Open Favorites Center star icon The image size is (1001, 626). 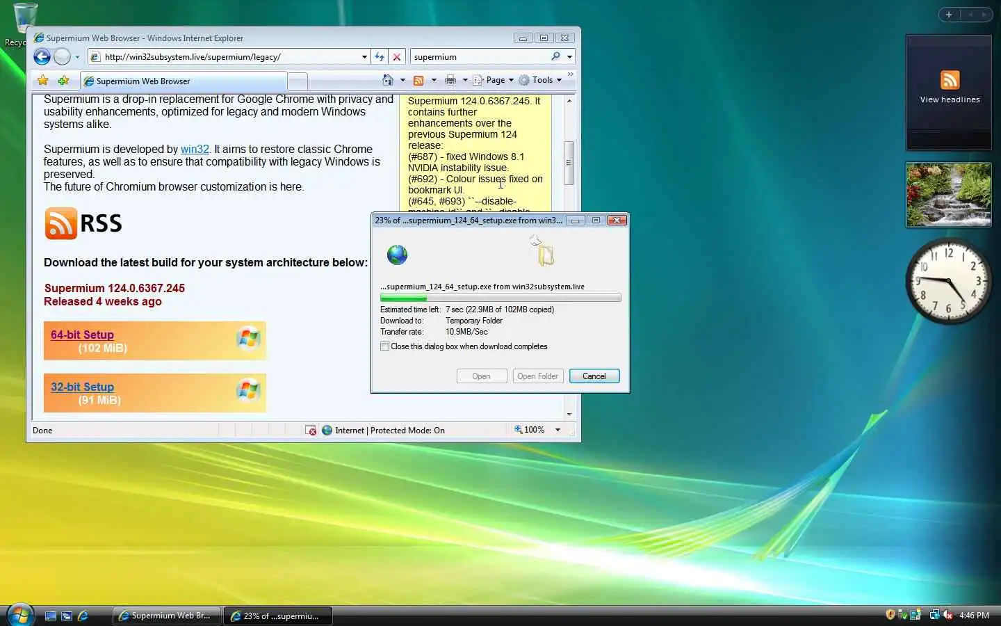pyautogui.click(x=43, y=81)
